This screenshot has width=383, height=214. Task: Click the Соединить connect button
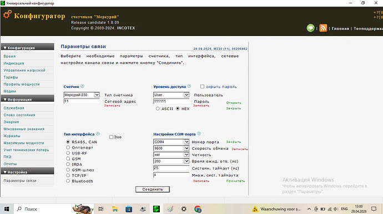[x=153, y=189]
